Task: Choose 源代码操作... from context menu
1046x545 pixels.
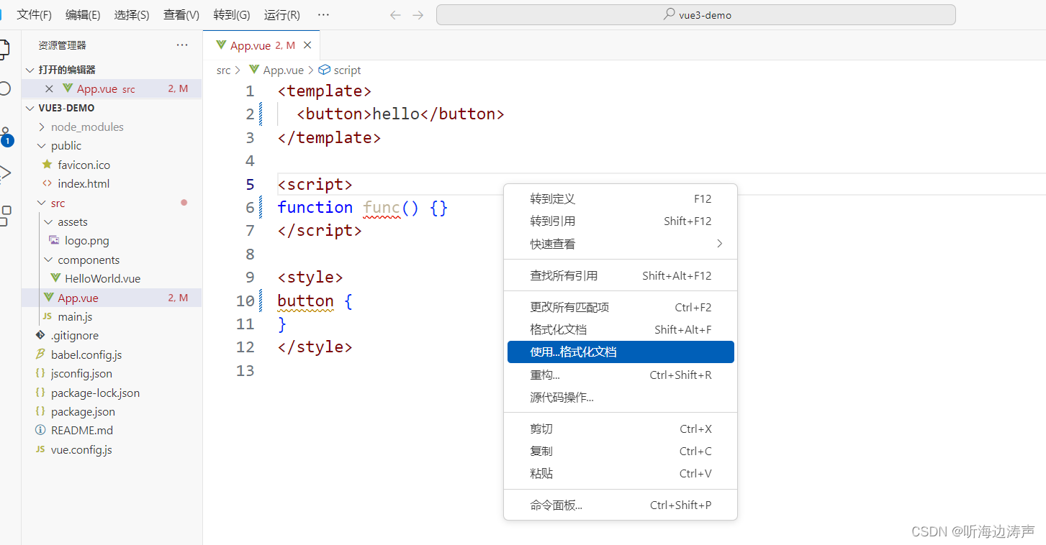Action: click(621, 397)
